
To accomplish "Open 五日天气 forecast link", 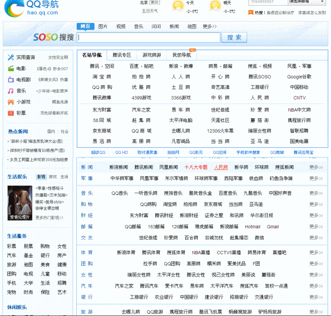I will click(x=150, y=11).
